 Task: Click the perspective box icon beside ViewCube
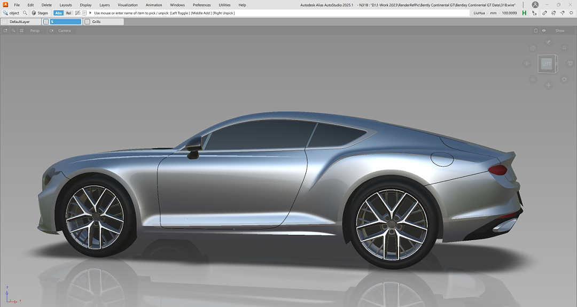point(570,64)
